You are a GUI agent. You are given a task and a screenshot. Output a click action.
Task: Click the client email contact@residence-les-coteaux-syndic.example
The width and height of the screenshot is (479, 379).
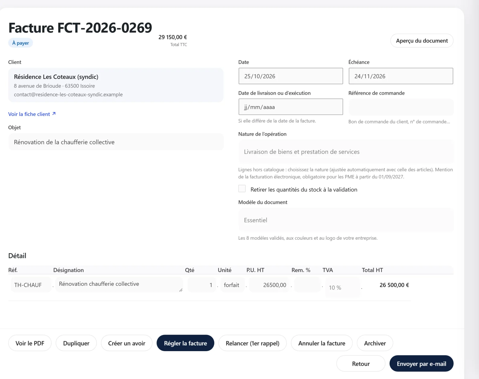68,94
